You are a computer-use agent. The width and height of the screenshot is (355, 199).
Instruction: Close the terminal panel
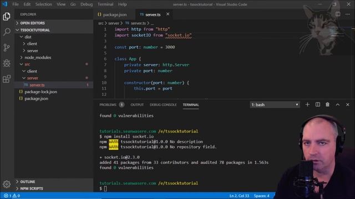[x=348, y=104]
